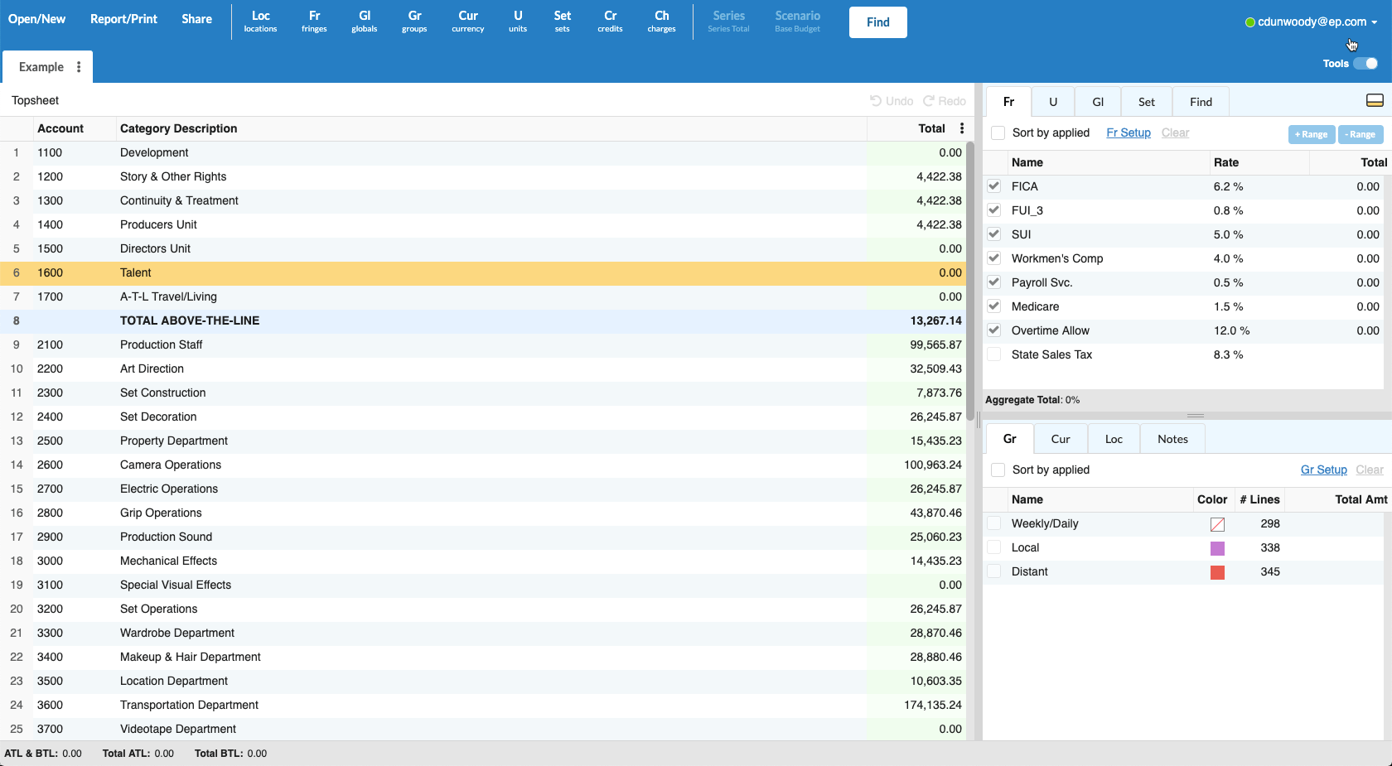Switch to the Find tab in side panel

point(1201,102)
